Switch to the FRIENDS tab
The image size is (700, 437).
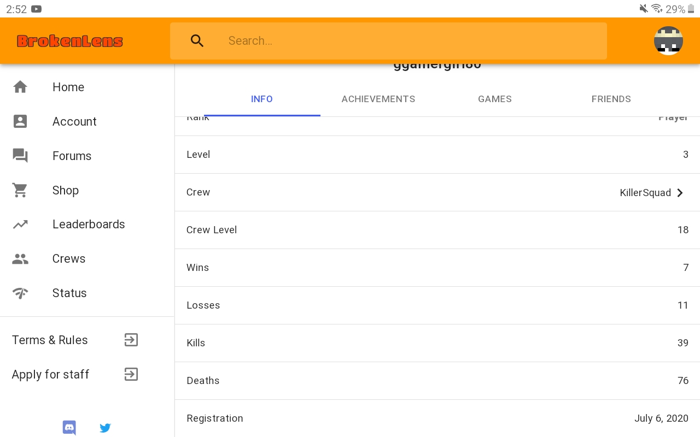tap(611, 99)
